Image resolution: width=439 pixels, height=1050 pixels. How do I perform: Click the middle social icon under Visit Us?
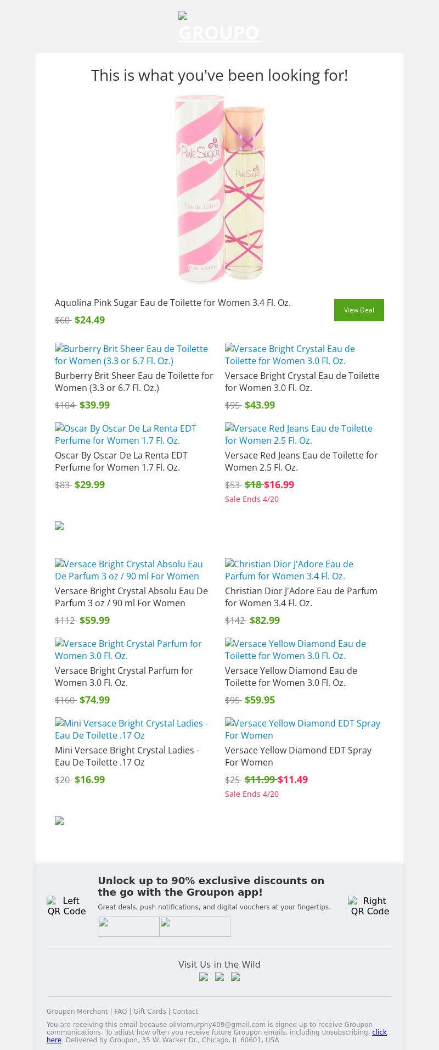click(219, 976)
